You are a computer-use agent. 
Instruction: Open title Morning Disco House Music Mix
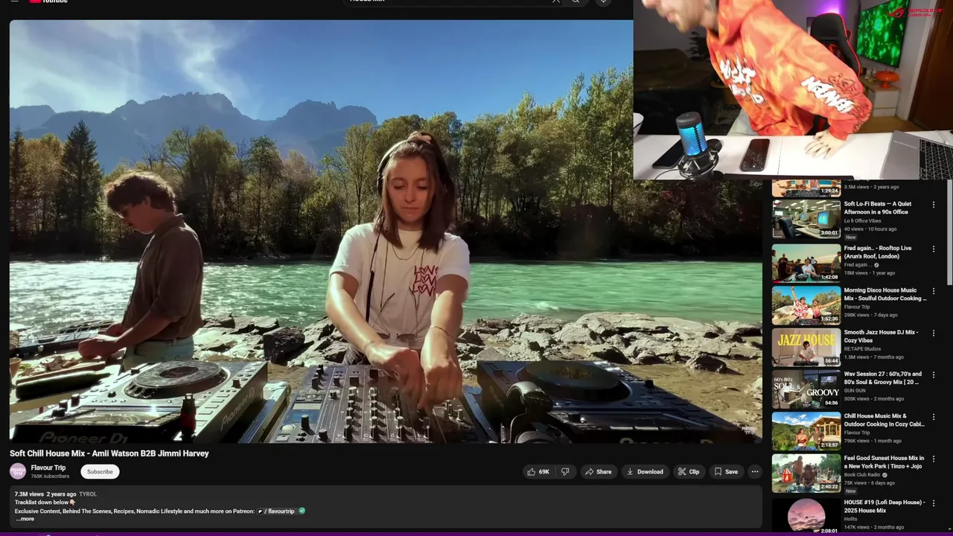(x=885, y=294)
